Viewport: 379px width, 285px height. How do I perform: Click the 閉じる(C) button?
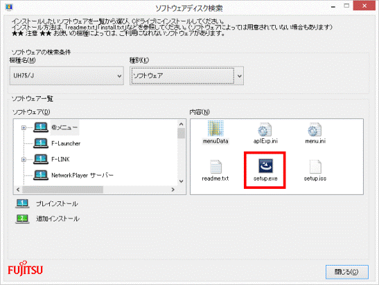point(347,272)
